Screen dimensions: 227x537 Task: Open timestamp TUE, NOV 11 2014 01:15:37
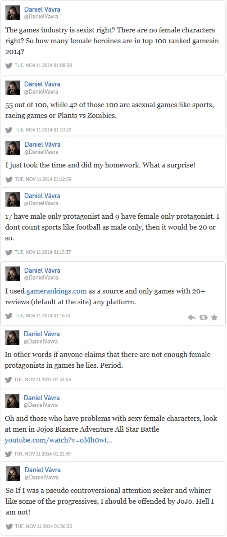point(43,252)
